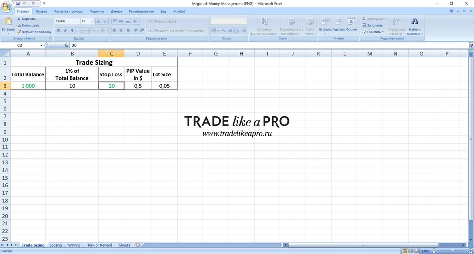The image size is (474, 254).
Task: Switch to the Разметка страницы tab
Action: (68, 11)
